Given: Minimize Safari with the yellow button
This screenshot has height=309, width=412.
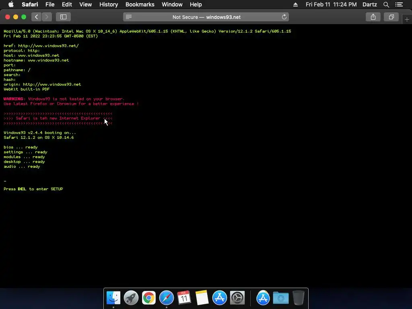Looking at the screenshot, I should [16, 17].
